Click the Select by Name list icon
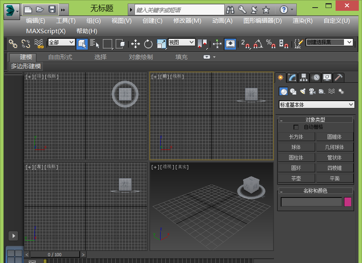Screen dimensions: 362x263 (95, 44)
